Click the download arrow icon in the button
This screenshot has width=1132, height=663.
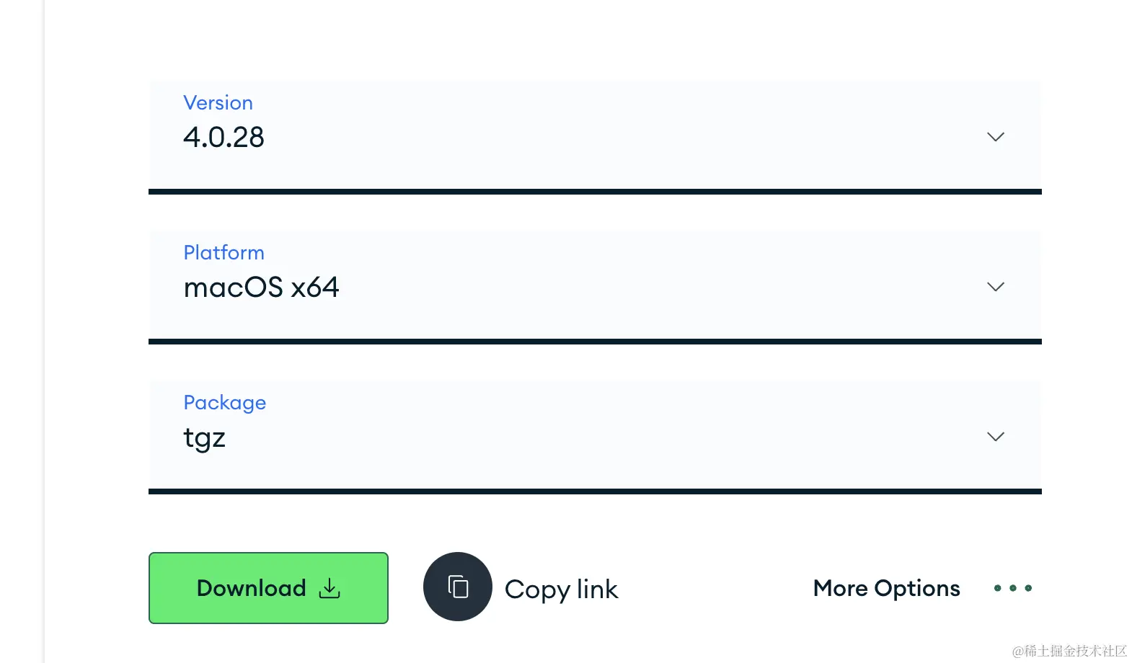click(x=330, y=588)
